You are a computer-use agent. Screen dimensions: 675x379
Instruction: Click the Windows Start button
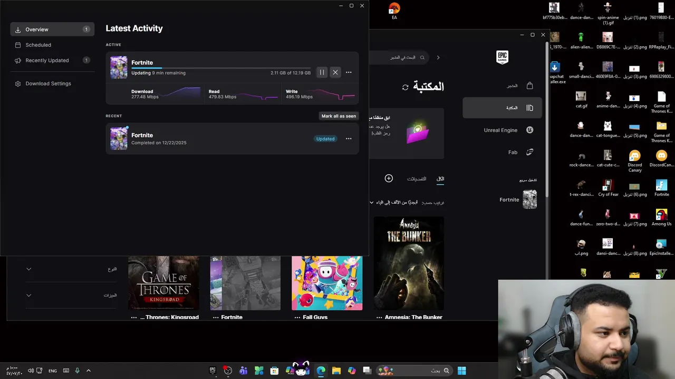tap(461, 371)
